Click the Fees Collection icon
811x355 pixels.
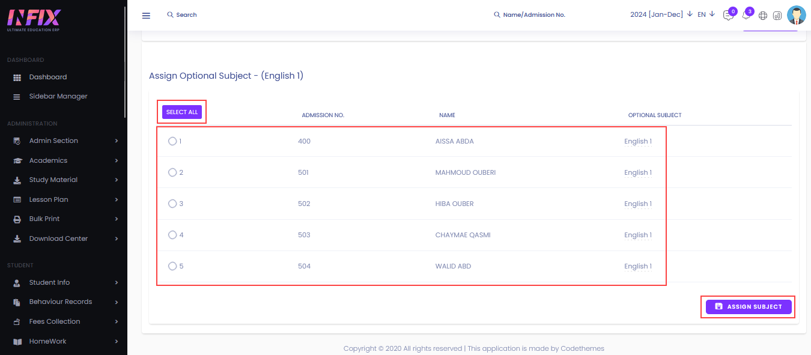tap(17, 322)
